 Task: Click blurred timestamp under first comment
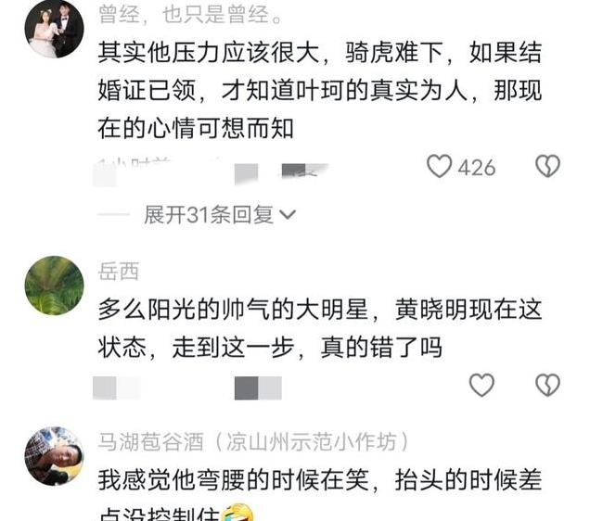pos(134,171)
